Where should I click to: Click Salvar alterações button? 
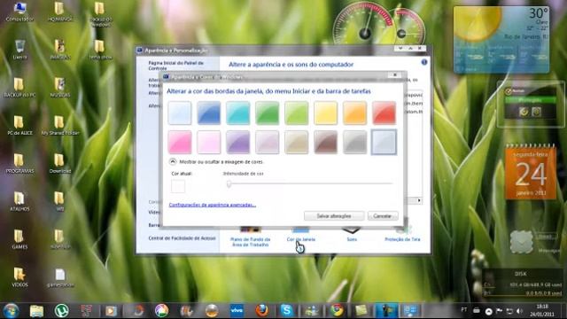tap(334, 216)
